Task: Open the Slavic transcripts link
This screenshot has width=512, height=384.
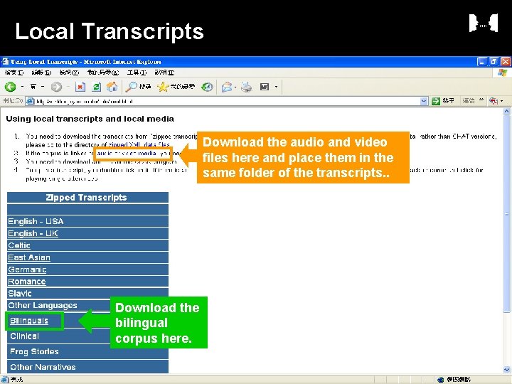Action: click(x=20, y=293)
